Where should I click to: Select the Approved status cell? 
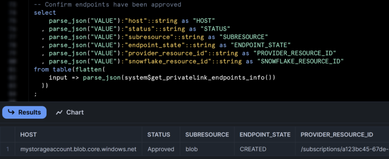pyautogui.click(x=161, y=149)
